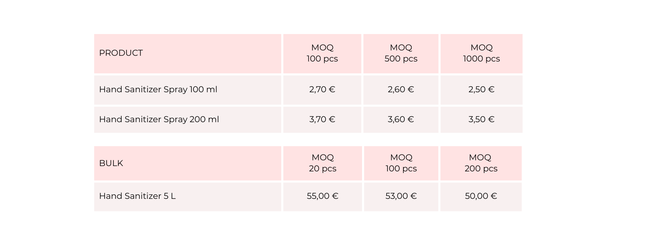
Task: Select the 2,60 € price cell
Action: tap(401, 89)
